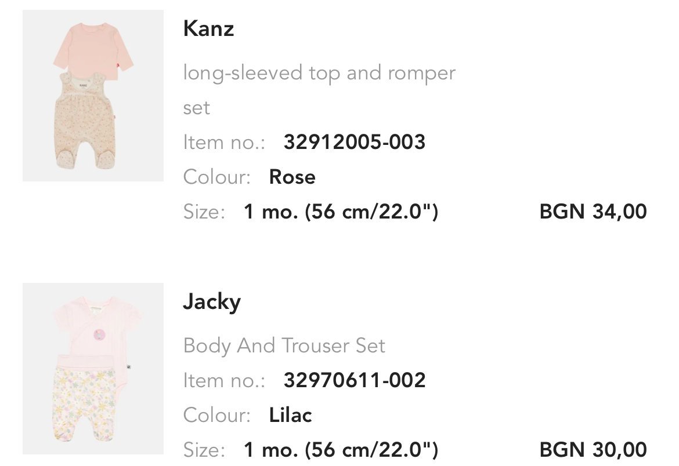This screenshot has width=679, height=466.
Task: Click item number 32970611-002
Action: [355, 380]
